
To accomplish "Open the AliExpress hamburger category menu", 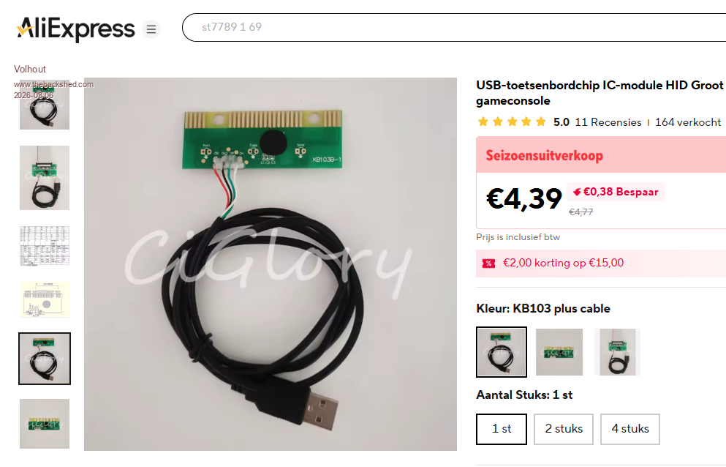I will click(151, 29).
